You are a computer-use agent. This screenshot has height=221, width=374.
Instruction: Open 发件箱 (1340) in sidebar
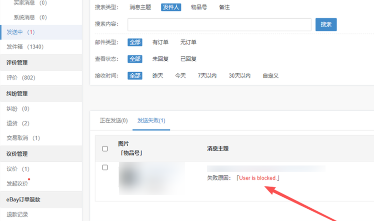pos(25,47)
